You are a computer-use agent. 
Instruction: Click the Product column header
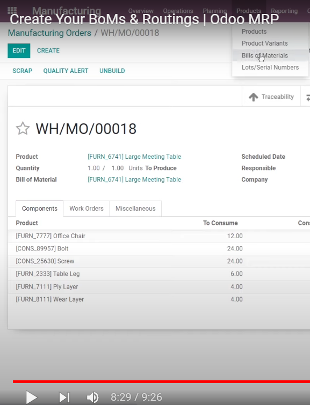pyautogui.click(x=27, y=223)
